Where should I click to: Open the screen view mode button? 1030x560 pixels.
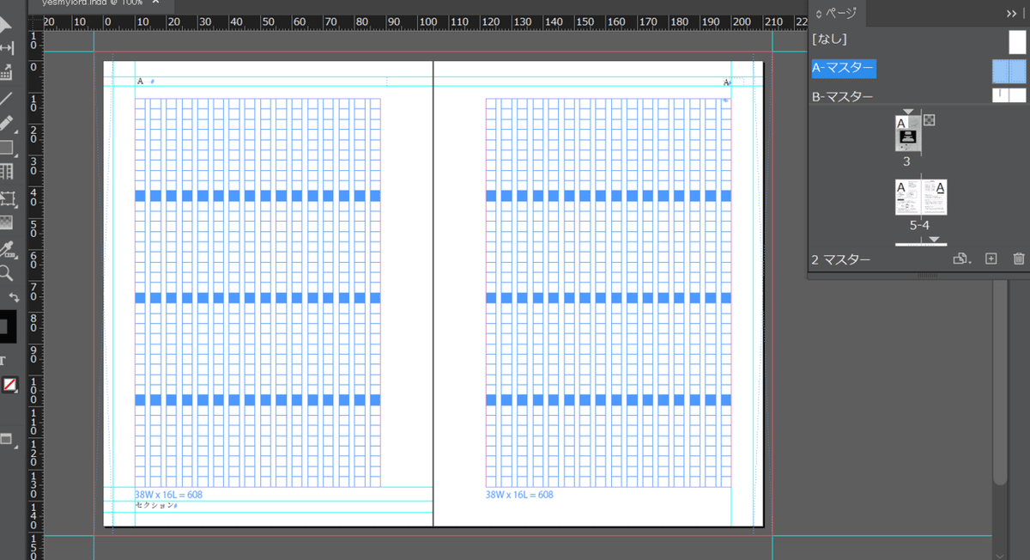point(7,440)
